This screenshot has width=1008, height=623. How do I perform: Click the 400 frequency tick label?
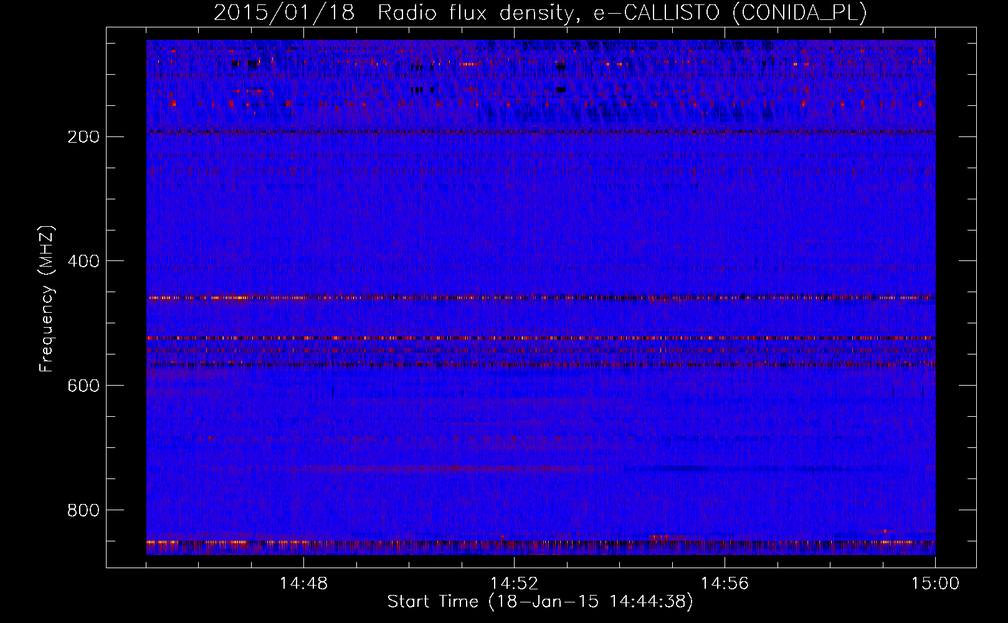pyautogui.click(x=83, y=261)
